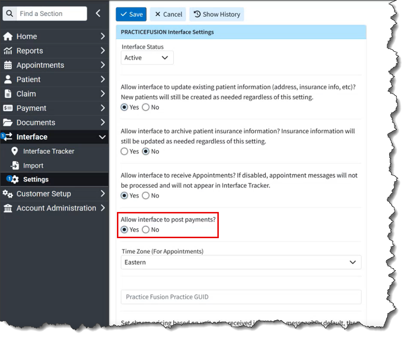Go to Interface Tracker submenu

pyautogui.click(x=54, y=151)
